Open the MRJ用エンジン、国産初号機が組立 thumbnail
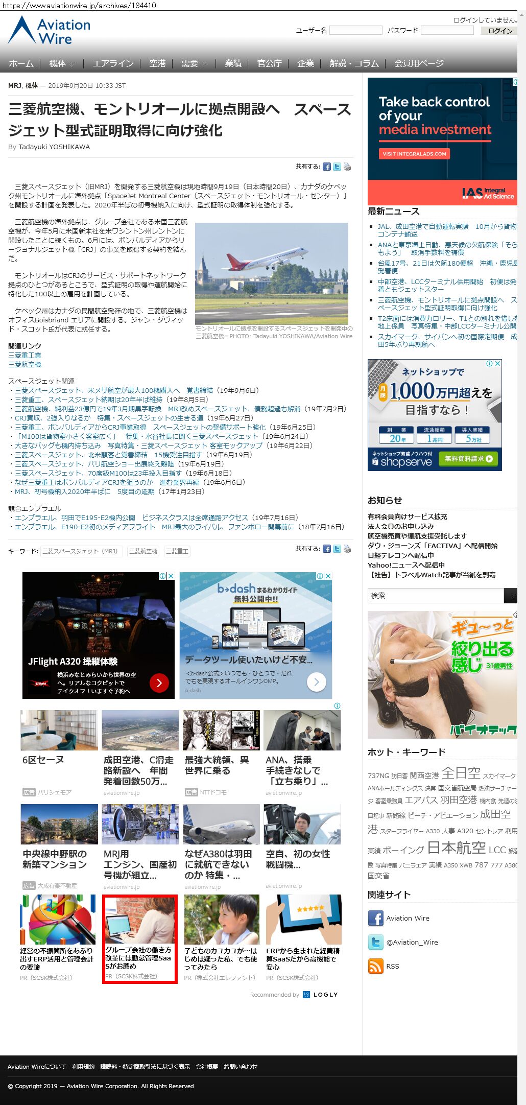 click(140, 824)
